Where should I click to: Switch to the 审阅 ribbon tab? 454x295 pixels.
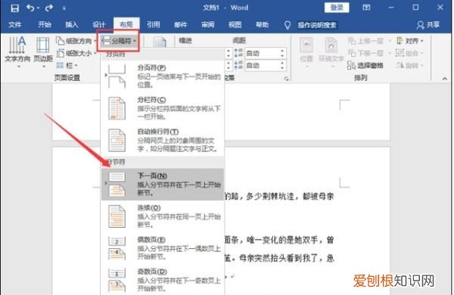(x=208, y=25)
